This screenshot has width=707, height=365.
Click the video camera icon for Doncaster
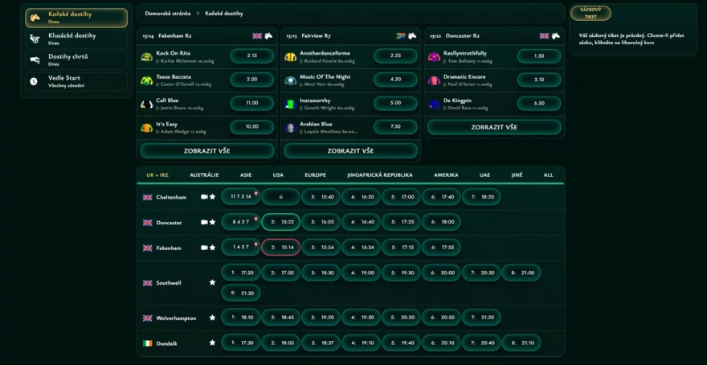204,222
